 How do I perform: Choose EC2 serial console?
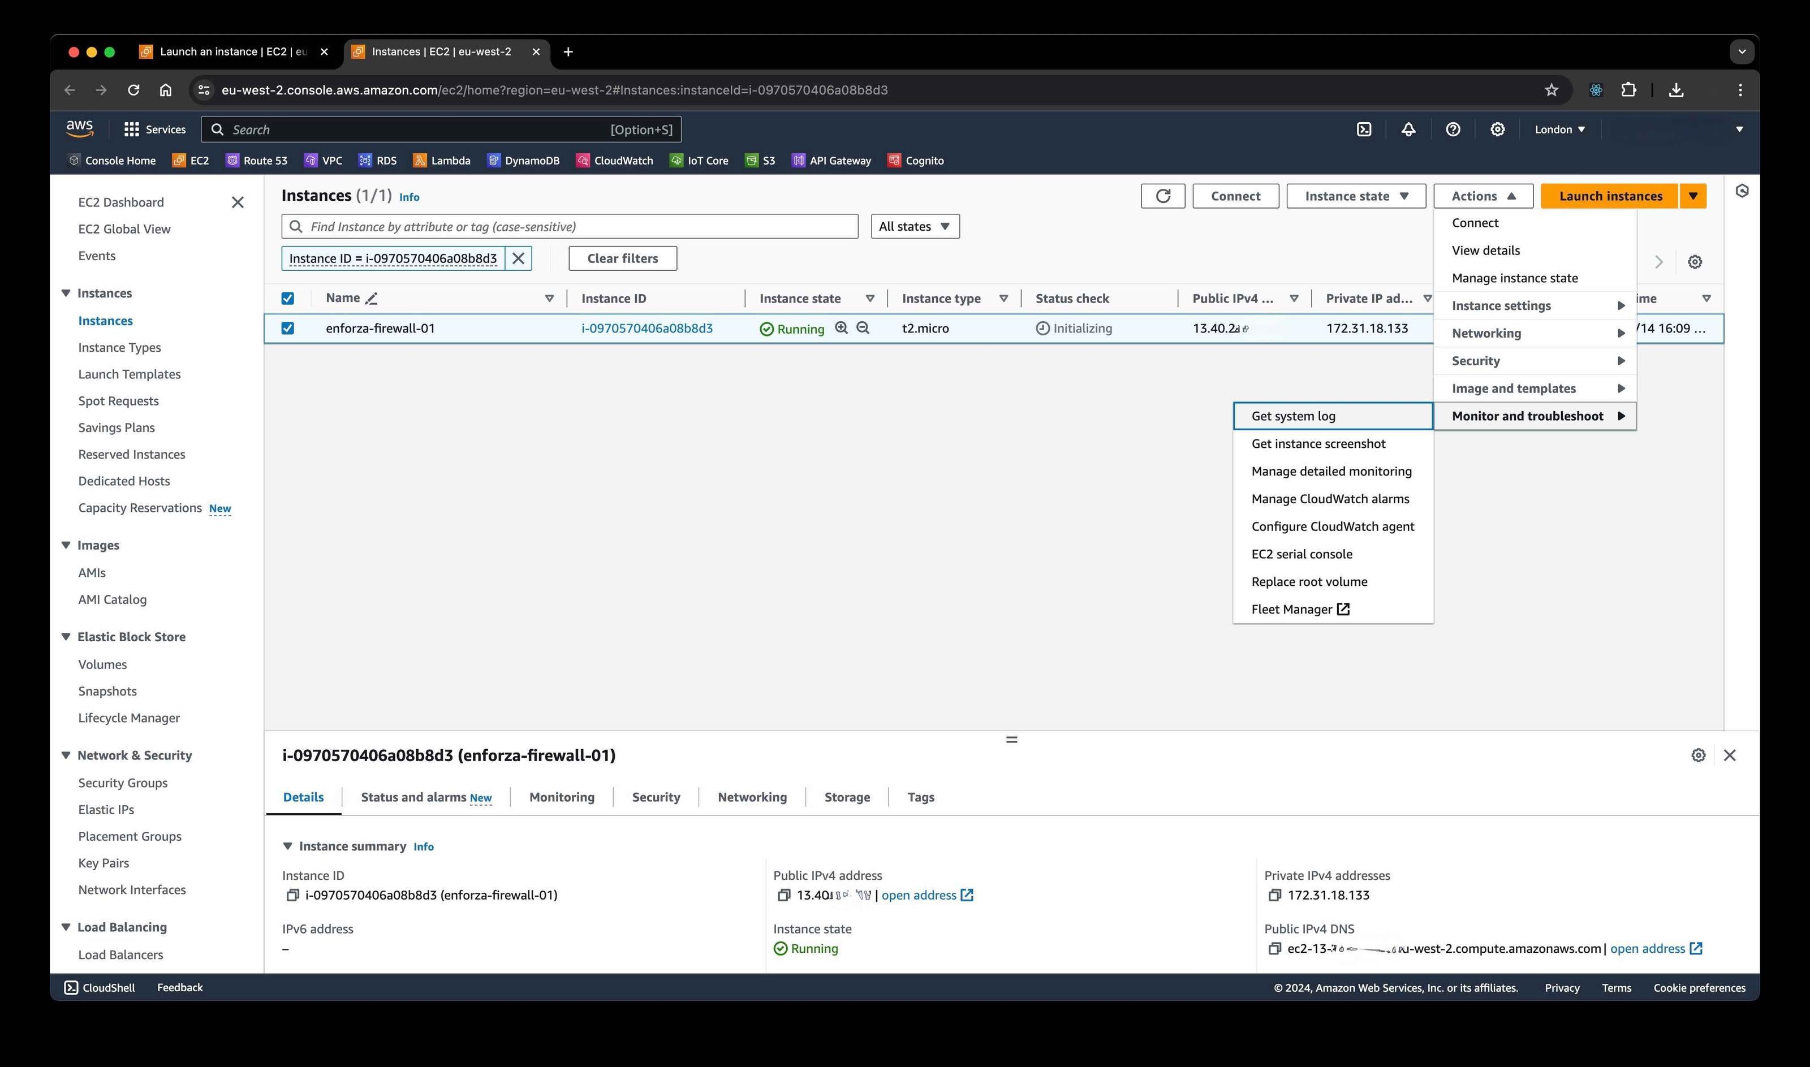[1333, 554]
